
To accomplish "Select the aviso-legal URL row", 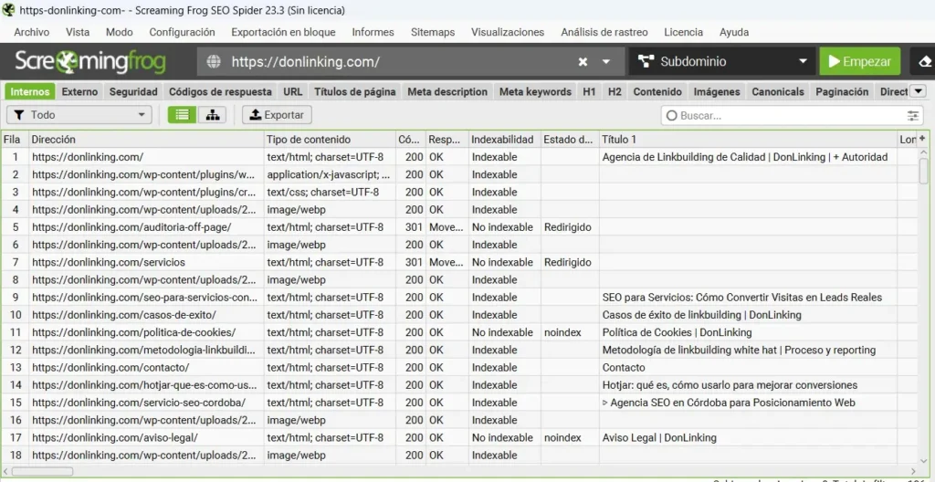I will [459, 438].
